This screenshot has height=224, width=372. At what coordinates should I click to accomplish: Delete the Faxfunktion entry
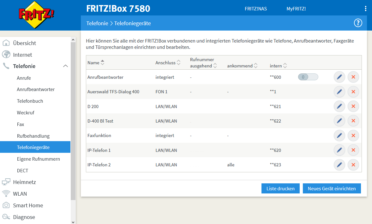(x=353, y=136)
